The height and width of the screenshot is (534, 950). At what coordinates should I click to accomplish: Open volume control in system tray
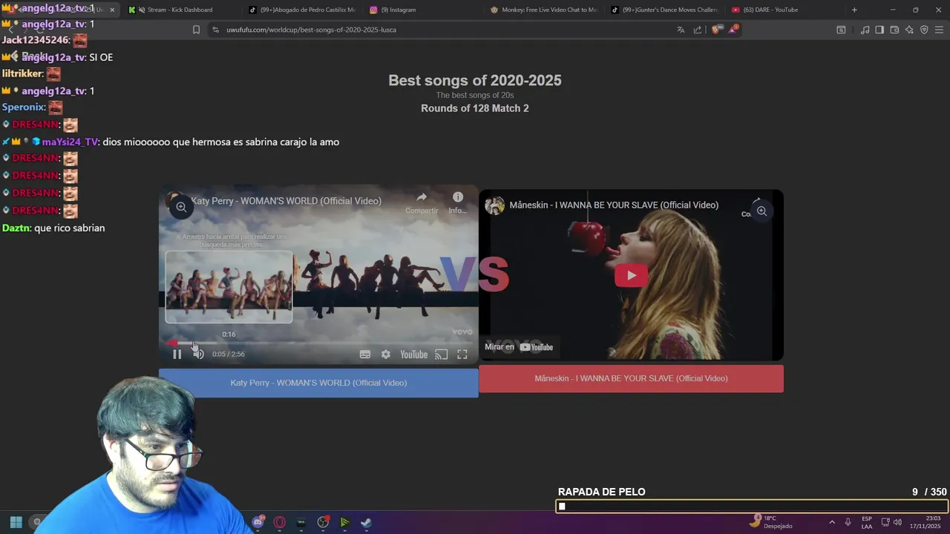pyautogui.click(x=897, y=522)
